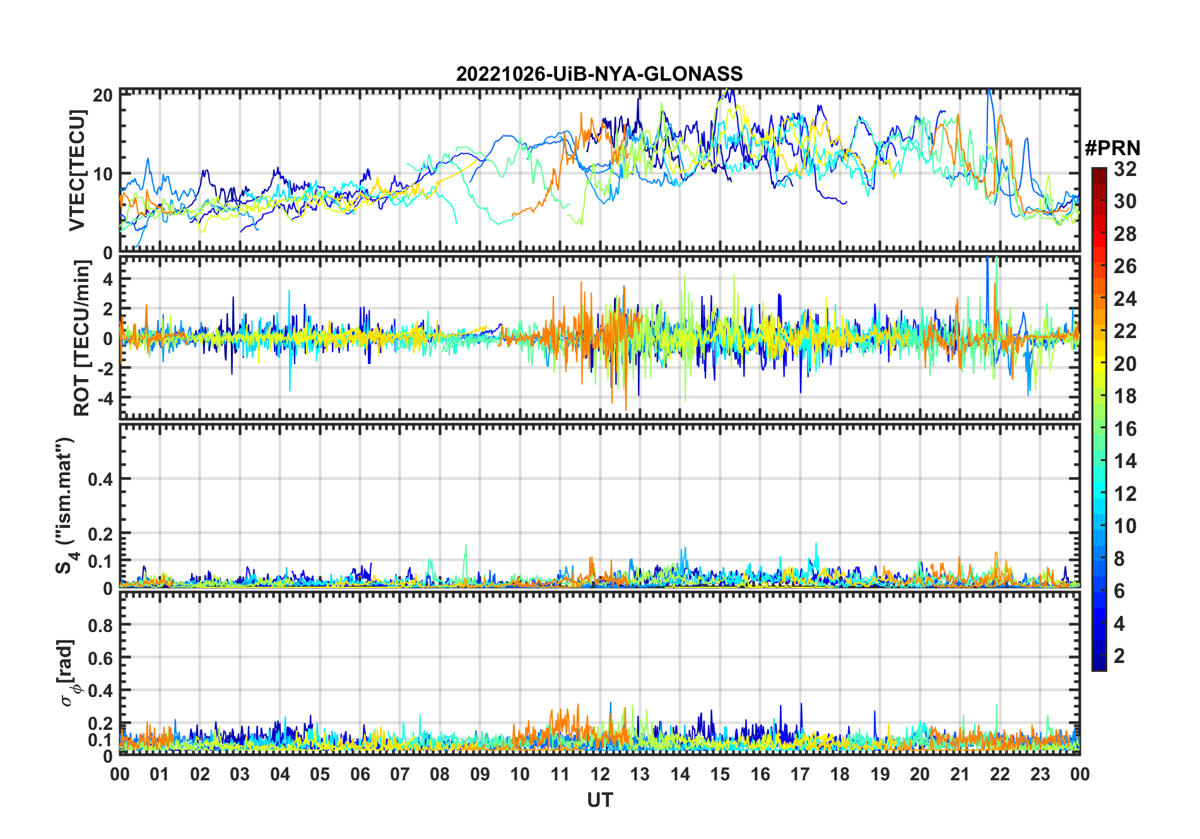Click the S4 ("ism.mat") y-axis label
Viewport: 1200px width, 839px height.
pos(66,505)
